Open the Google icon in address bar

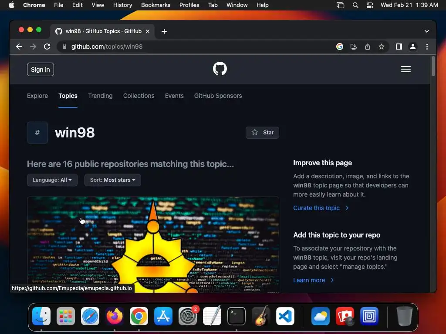click(339, 47)
